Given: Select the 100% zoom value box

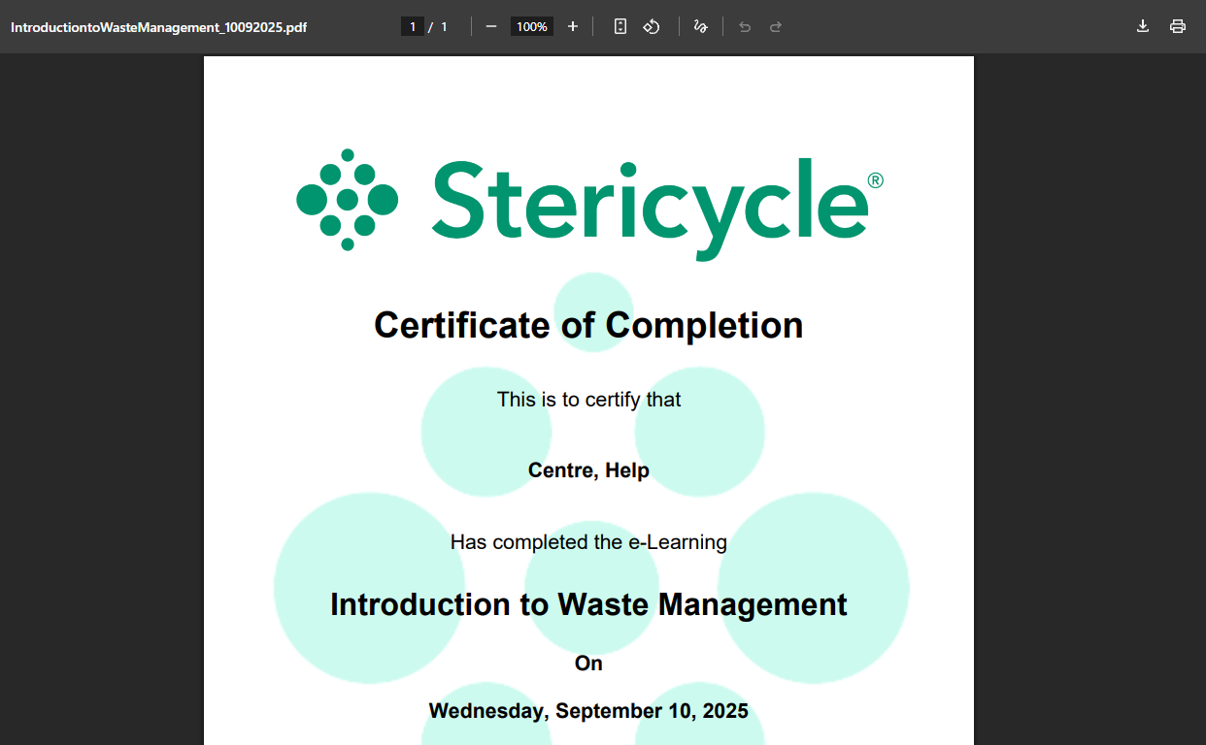Looking at the screenshot, I should coord(531,26).
